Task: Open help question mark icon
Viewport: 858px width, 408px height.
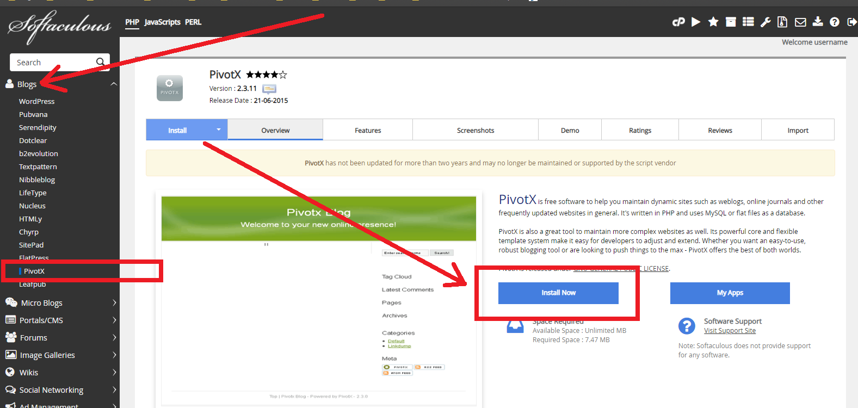Action: pos(835,22)
